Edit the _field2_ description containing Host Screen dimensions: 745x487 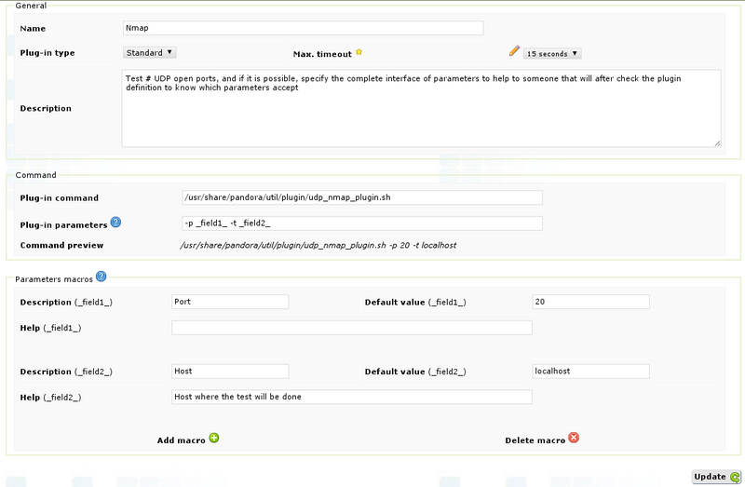(230, 371)
